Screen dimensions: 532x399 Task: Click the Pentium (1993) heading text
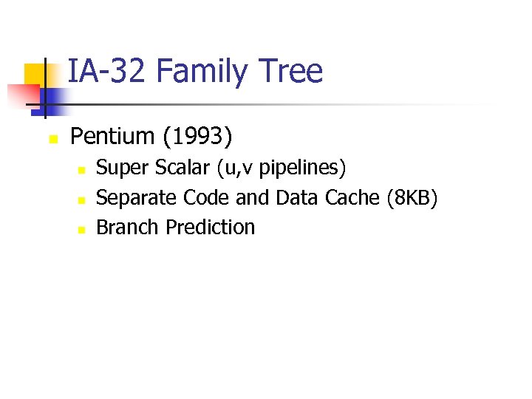coord(151,136)
